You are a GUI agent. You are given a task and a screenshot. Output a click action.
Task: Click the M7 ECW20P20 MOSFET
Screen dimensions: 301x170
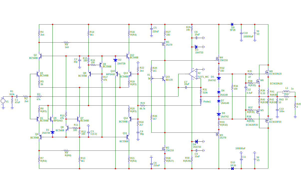pos(267,121)
